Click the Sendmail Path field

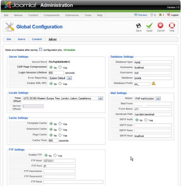click(153, 114)
